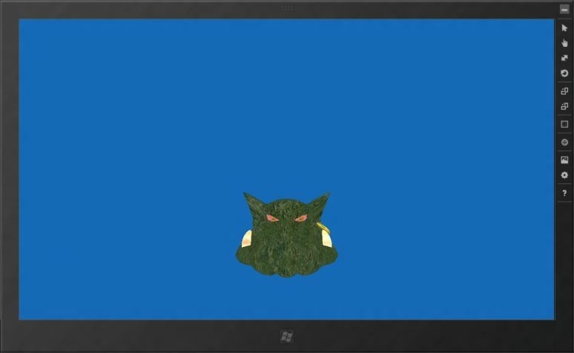This screenshot has height=353, width=574.
Task: Click the Windows logo button on bezel
Action: (x=287, y=337)
